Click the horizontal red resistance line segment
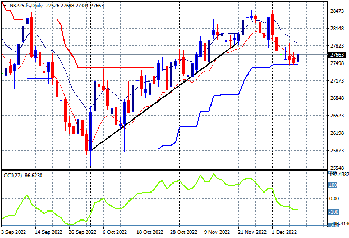Image resolution: width=349 pixels, height=238 pixels. pos(116,67)
